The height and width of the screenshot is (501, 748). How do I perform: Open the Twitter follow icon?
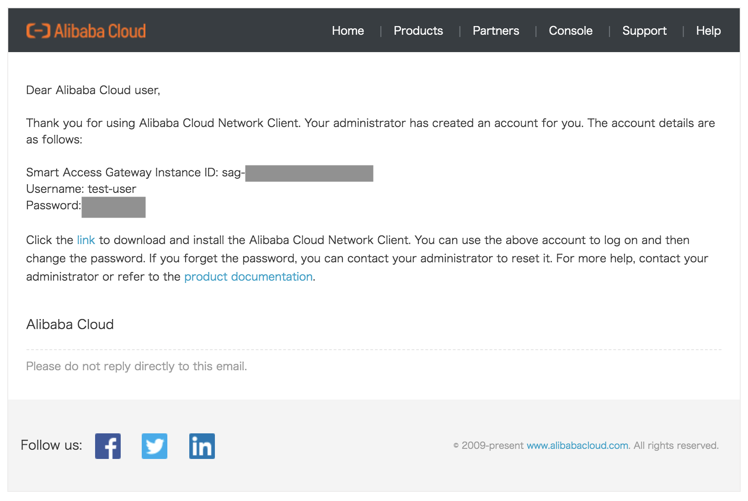155,446
